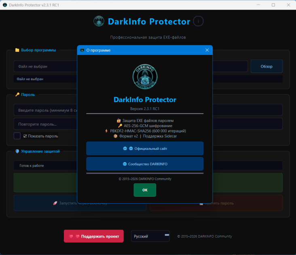Click the dialog copyright 2015–2026 DARKINFO Community text
296x255 pixels.
pos(145,179)
